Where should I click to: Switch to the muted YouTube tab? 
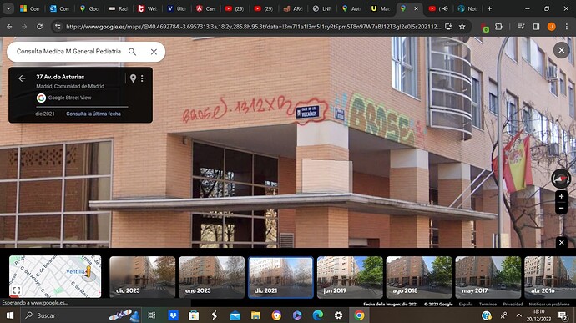(x=438, y=8)
